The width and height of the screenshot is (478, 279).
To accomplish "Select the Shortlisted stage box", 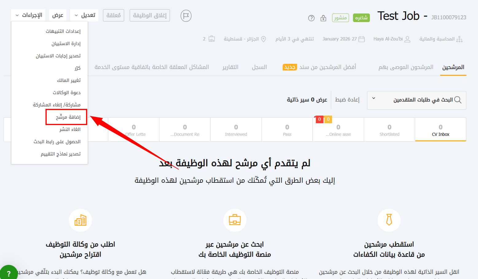I will (x=389, y=130).
